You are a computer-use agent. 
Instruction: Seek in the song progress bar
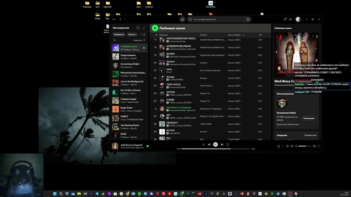(216, 149)
